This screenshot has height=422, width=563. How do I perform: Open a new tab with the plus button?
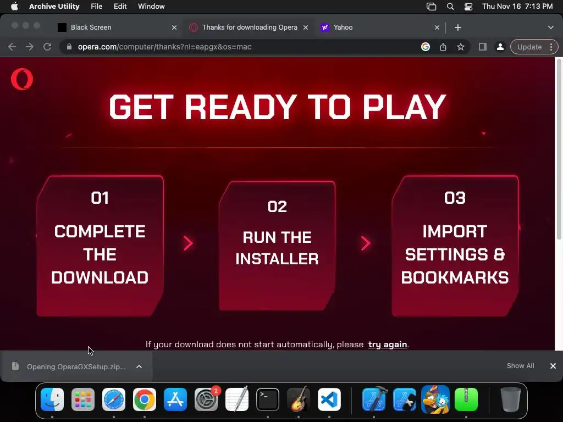pyautogui.click(x=458, y=27)
